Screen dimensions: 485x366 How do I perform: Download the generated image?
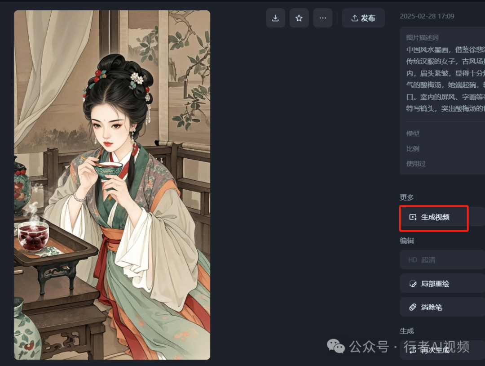(275, 18)
